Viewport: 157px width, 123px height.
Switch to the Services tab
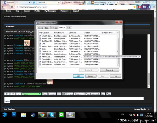click(x=54, y=28)
